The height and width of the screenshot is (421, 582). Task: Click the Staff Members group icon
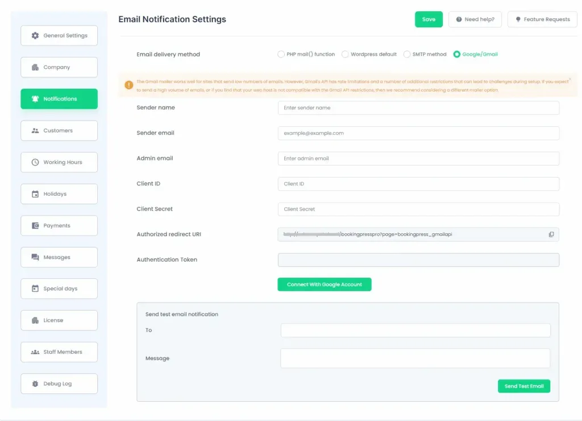(x=35, y=352)
